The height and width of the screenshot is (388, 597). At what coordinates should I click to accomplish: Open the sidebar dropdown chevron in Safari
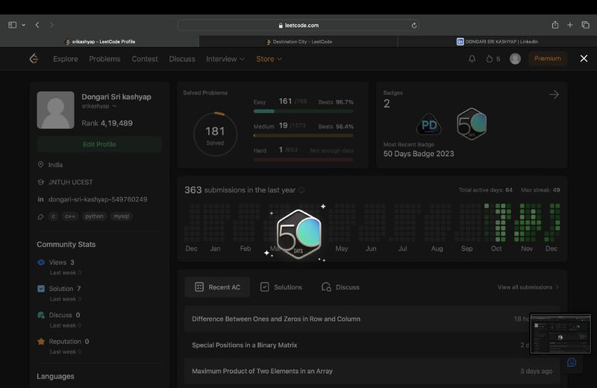click(24, 25)
